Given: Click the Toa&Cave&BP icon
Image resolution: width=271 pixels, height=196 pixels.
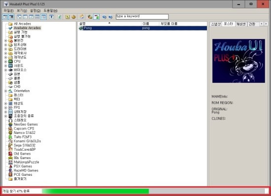Looking at the screenshot, I should (10, 150).
